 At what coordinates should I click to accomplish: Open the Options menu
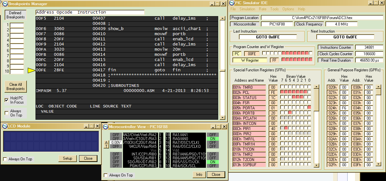[x=288, y=9]
